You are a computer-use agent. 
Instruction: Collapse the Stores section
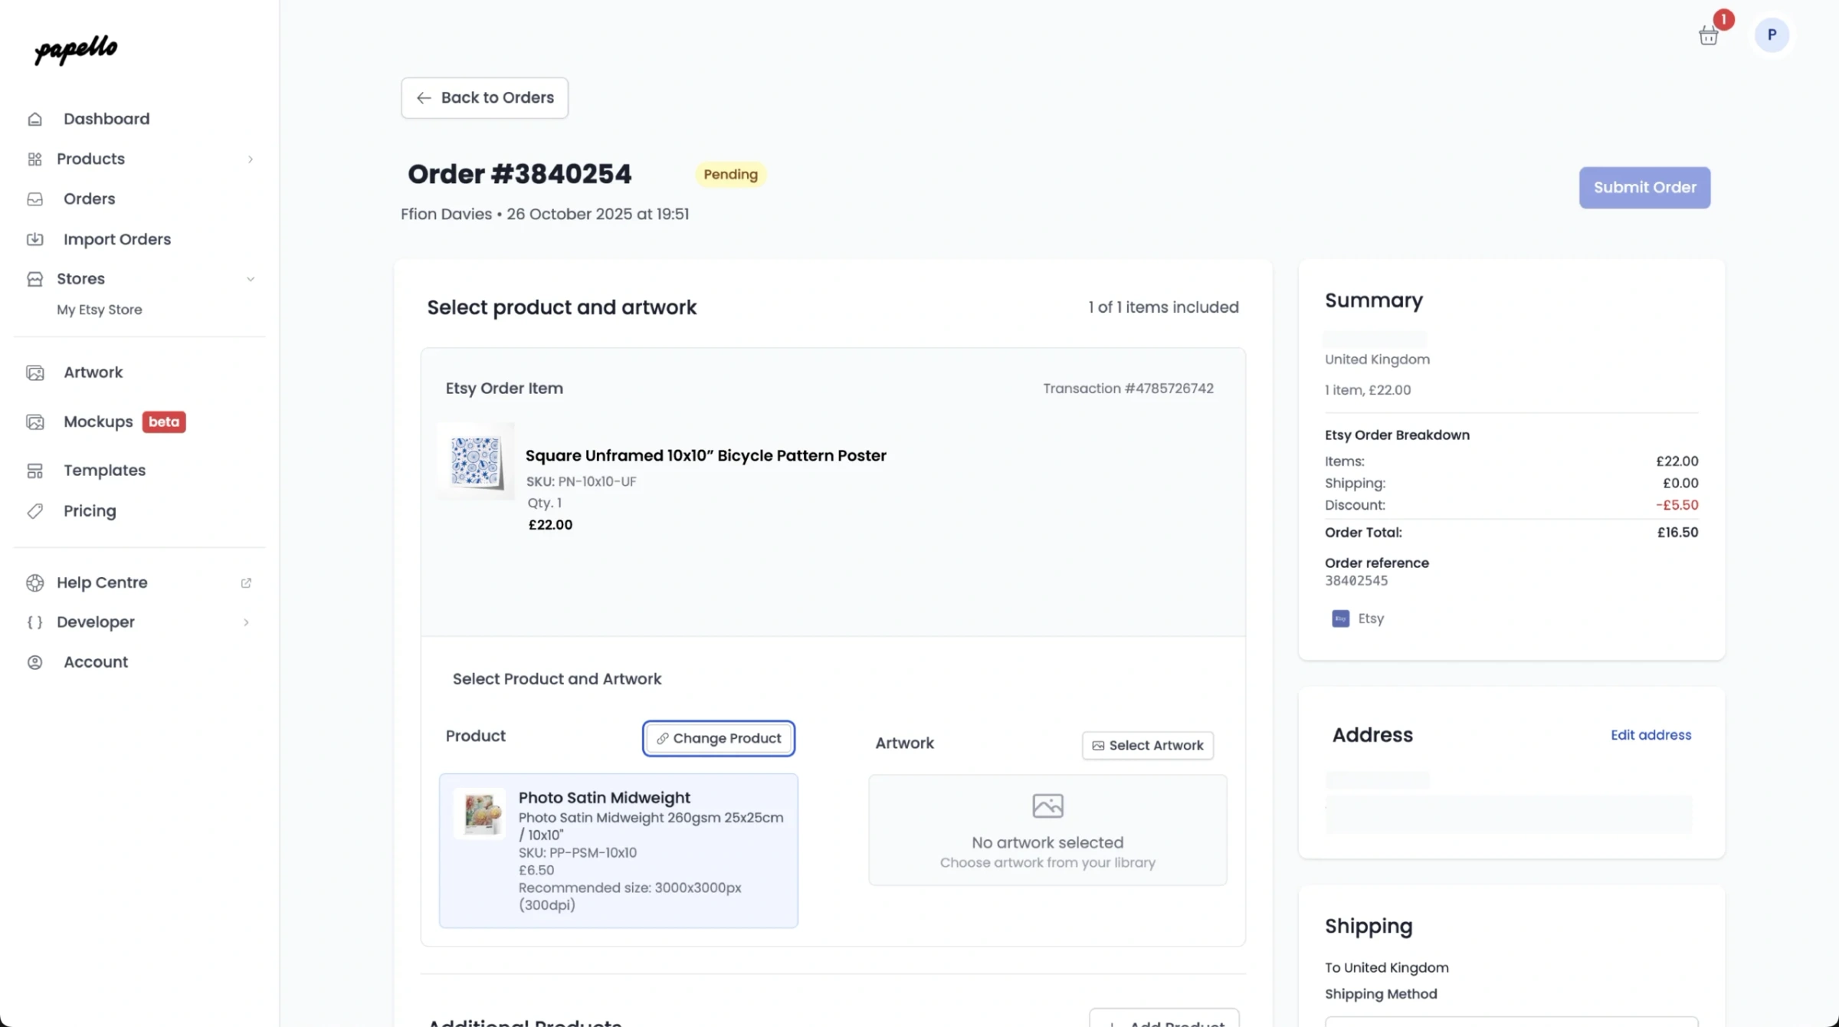coord(251,278)
